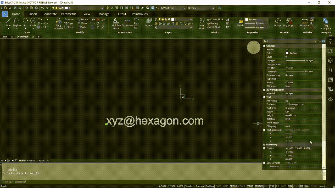The width and height of the screenshot is (335, 188).
Task: Open the Layers manager
Action: (x=149, y=22)
